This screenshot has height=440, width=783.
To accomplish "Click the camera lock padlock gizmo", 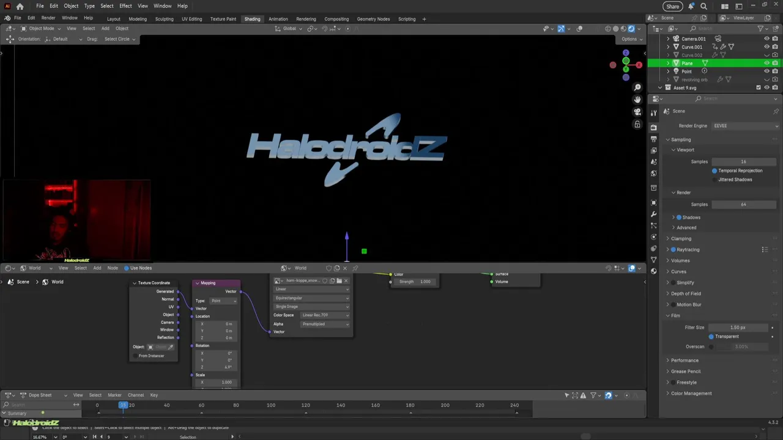I will pos(637,125).
